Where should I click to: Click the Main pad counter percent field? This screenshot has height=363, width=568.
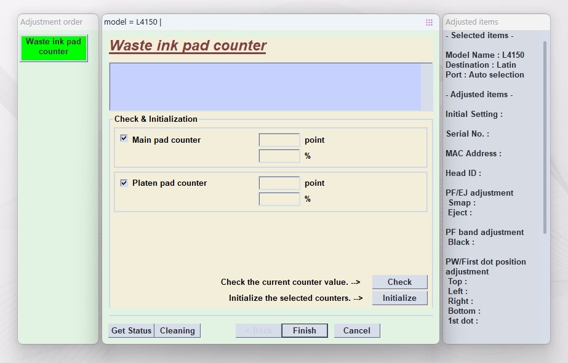[x=279, y=156]
